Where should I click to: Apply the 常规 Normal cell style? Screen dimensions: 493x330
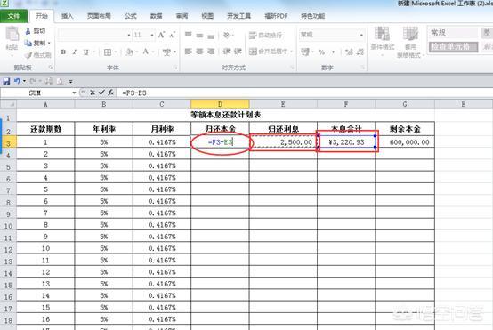click(x=453, y=33)
